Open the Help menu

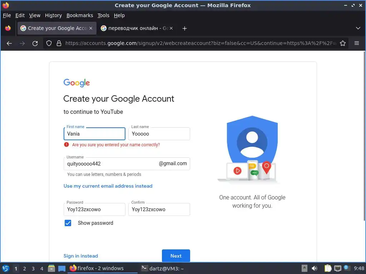119,15
